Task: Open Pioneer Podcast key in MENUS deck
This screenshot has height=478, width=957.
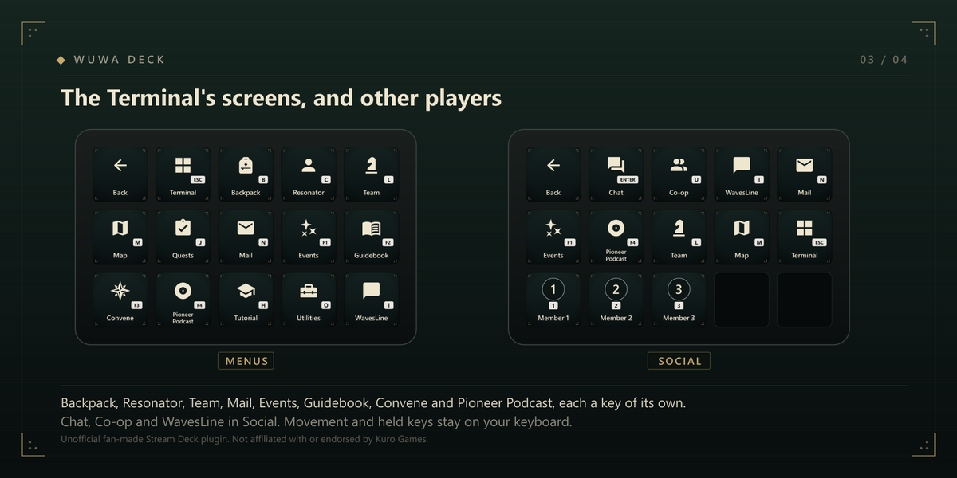Action: point(183,300)
